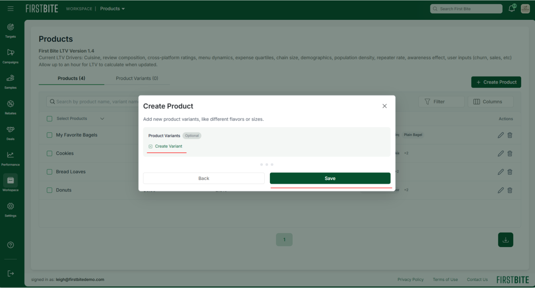Viewport: 535px width, 288px height.
Task: Expand the Select Products chevron
Action: click(102, 118)
